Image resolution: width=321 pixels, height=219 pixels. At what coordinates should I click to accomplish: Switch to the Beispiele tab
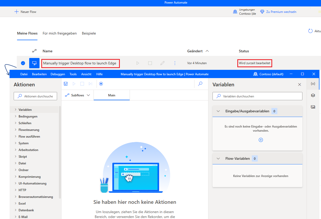click(89, 33)
